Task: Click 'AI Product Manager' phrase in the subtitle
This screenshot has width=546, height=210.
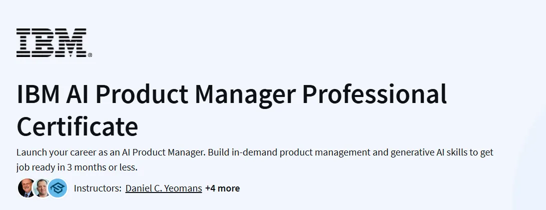Action: tap(164, 152)
